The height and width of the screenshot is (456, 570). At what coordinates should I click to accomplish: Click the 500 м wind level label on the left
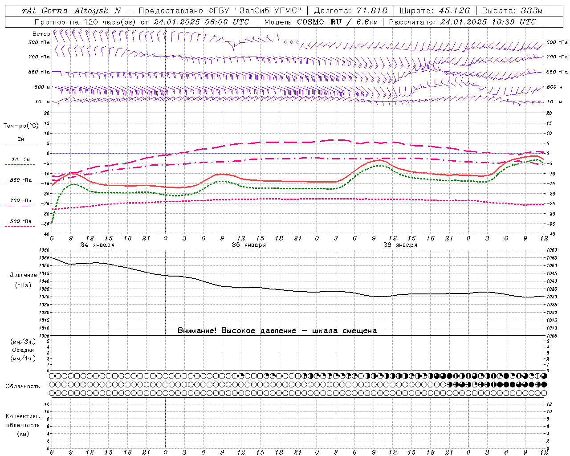click(43, 87)
